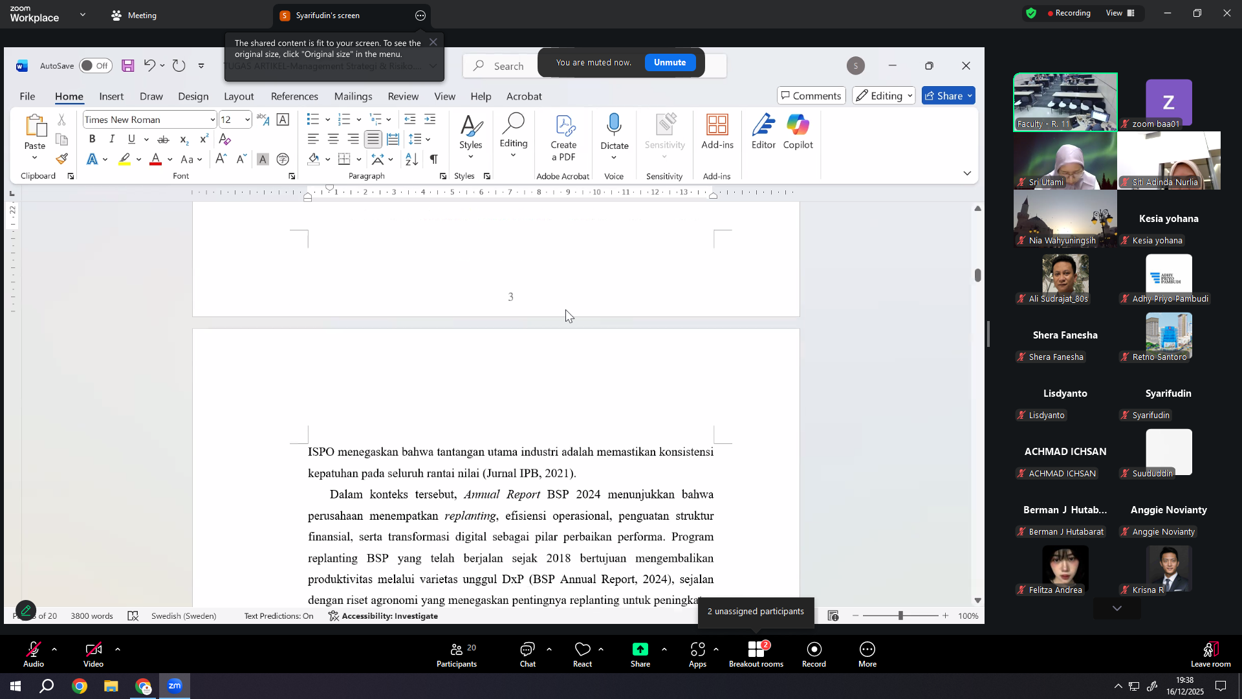1242x699 pixels.
Task: Click Increase Font Size icon
Action: point(221,159)
